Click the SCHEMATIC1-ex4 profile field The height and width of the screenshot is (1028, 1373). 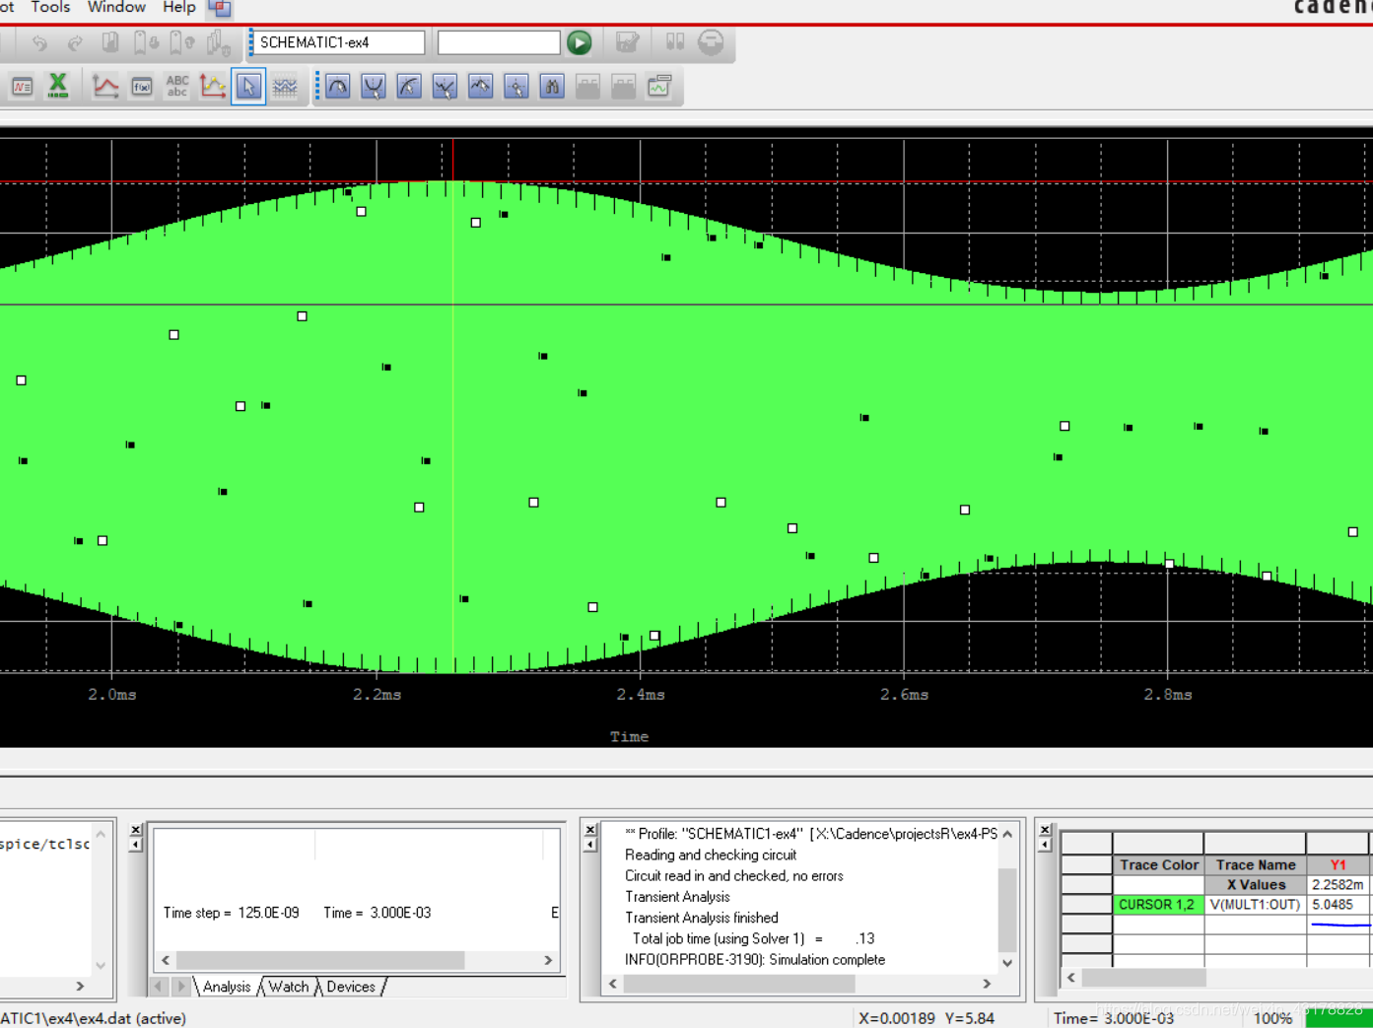coord(339,42)
